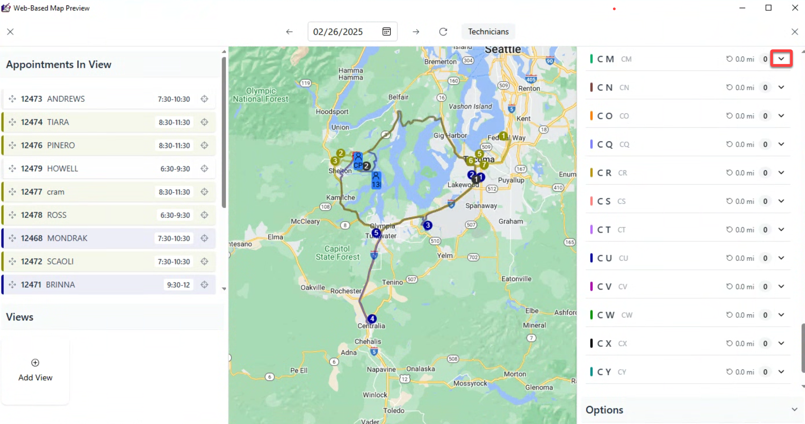The height and width of the screenshot is (424, 805).
Task: Locate appointment 12471 BRINNA on map
Action: point(204,285)
